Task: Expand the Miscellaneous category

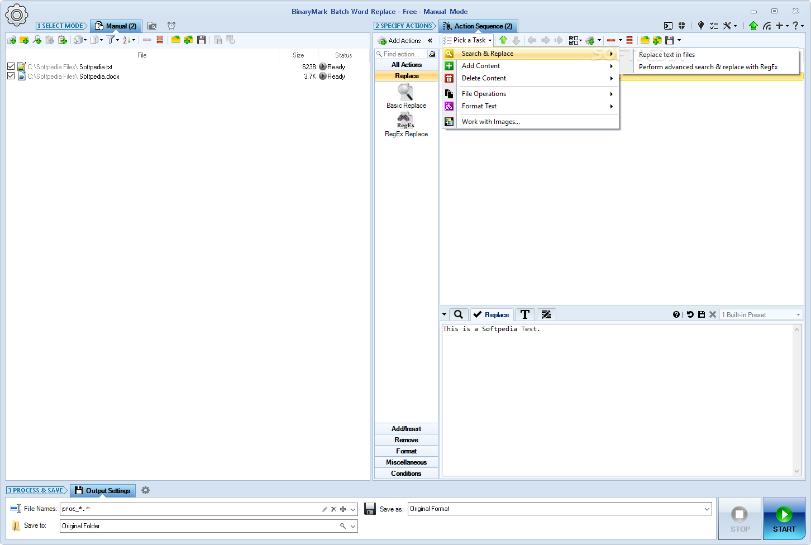Action: click(406, 462)
